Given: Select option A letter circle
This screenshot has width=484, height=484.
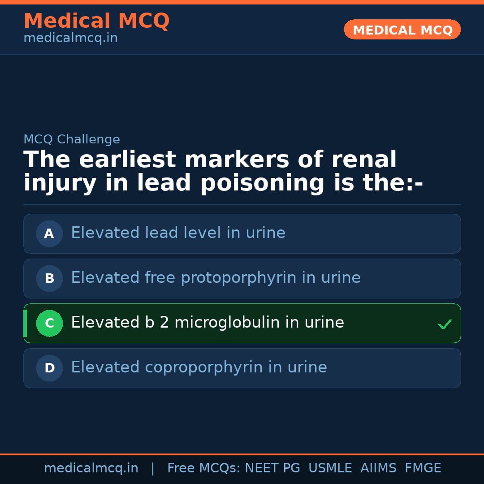Looking at the screenshot, I should coord(49,233).
